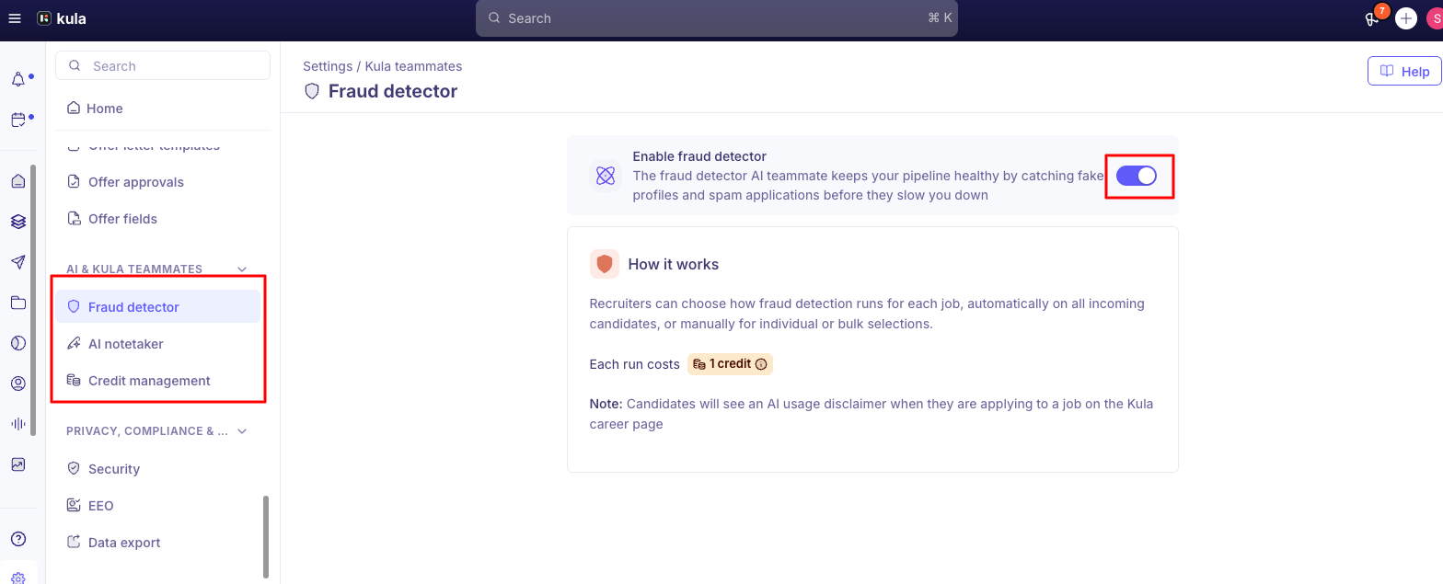Click the Help button
The image size is (1443, 584).
1404,72
